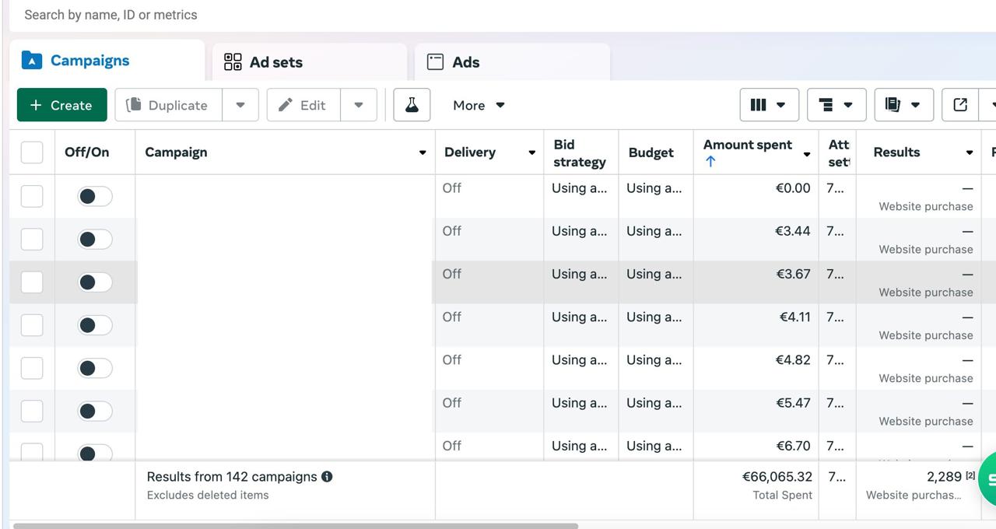996x529 pixels.
Task: Click the A/B test flask icon
Action: (x=412, y=105)
